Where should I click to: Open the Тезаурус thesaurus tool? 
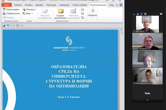[9, 17]
